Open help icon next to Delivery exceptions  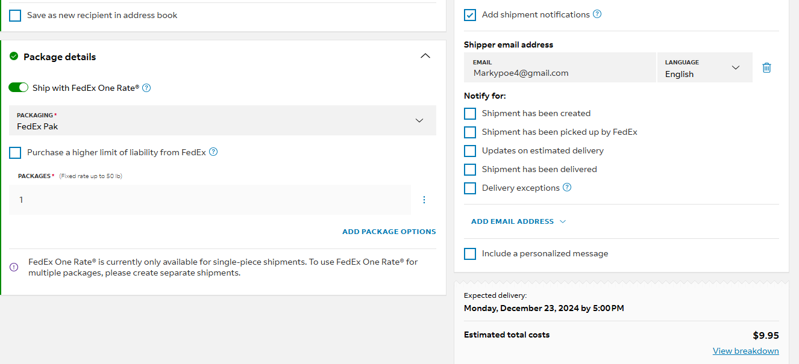[x=567, y=187]
